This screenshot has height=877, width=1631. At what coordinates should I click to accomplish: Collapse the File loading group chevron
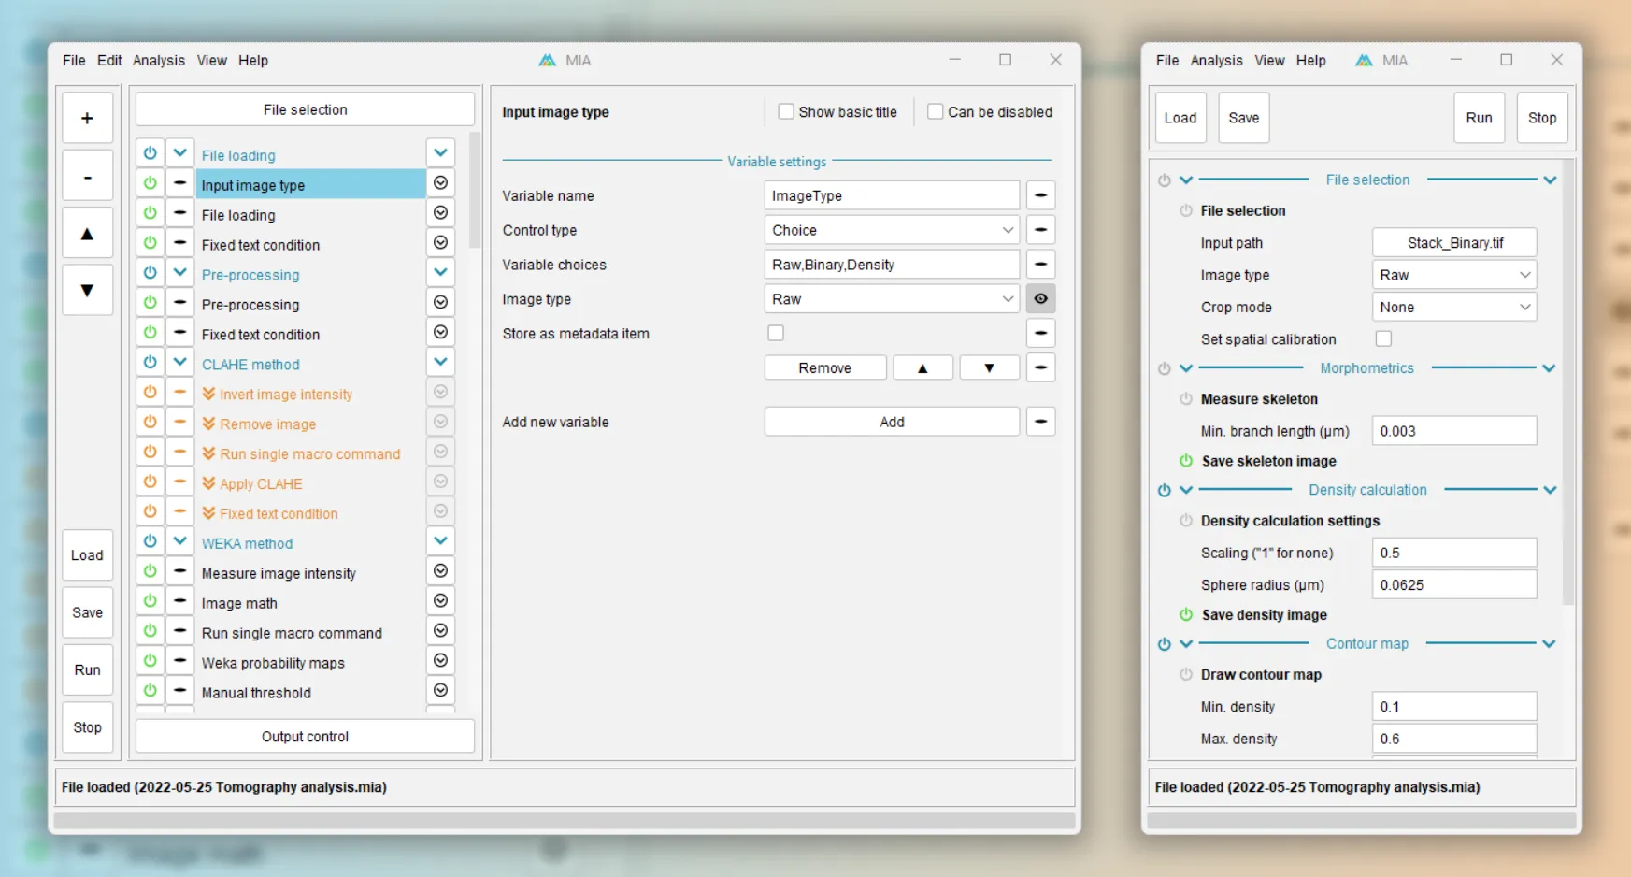(x=179, y=153)
